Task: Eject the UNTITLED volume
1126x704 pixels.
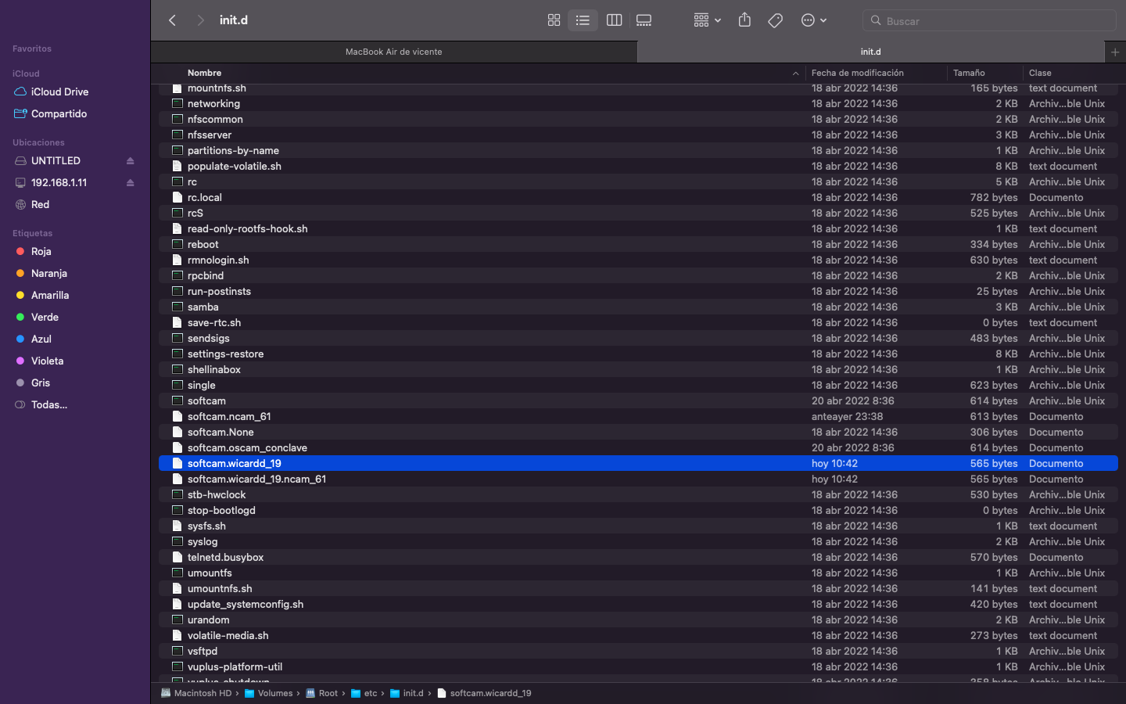Action: click(131, 161)
